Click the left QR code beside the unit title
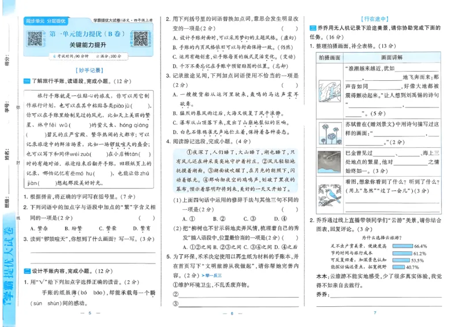The image size is (462, 327). point(35,39)
